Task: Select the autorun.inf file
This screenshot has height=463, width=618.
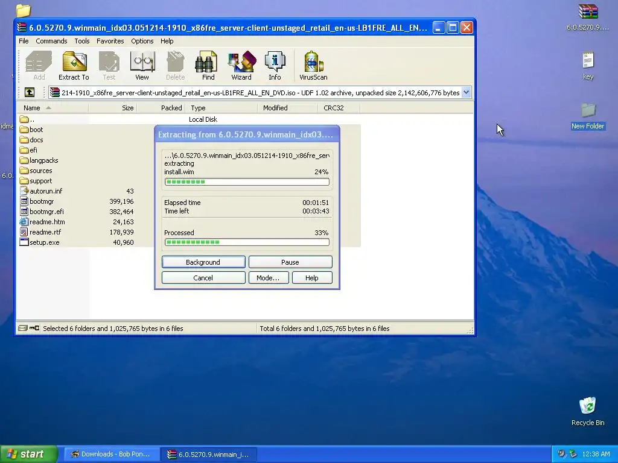Action: pos(41,191)
